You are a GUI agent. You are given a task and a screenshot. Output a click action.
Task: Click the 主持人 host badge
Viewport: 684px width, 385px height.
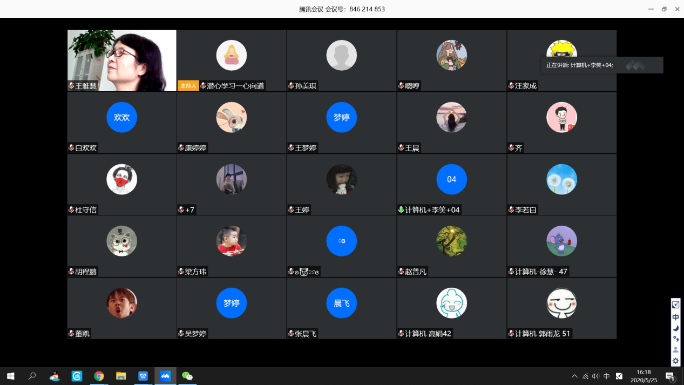pyautogui.click(x=188, y=86)
